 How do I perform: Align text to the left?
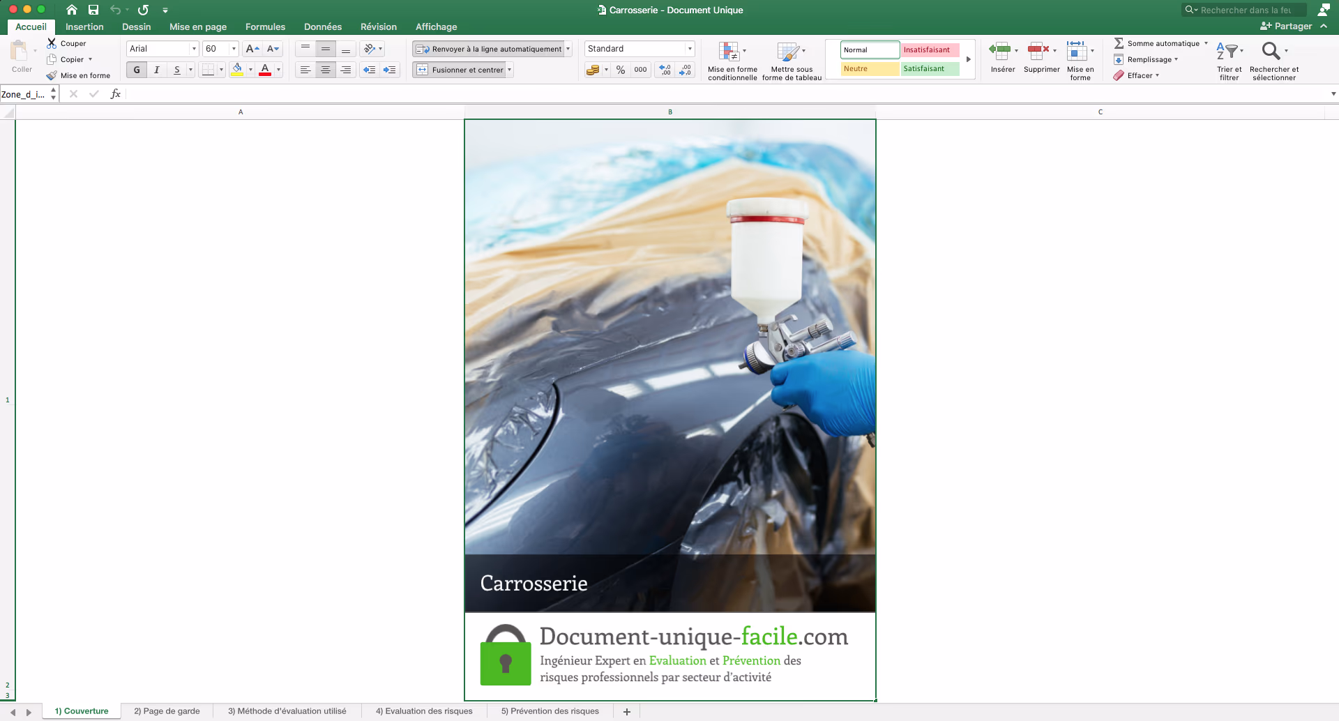click(x=305, y=70)
